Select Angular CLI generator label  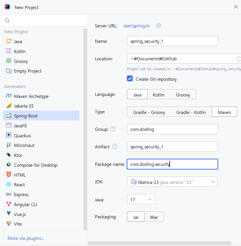pos(26,204)
